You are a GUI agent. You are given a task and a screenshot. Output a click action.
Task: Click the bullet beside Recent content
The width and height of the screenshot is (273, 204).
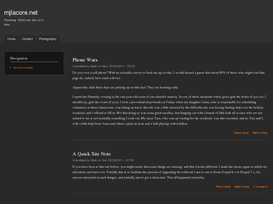tap(10, 68)
